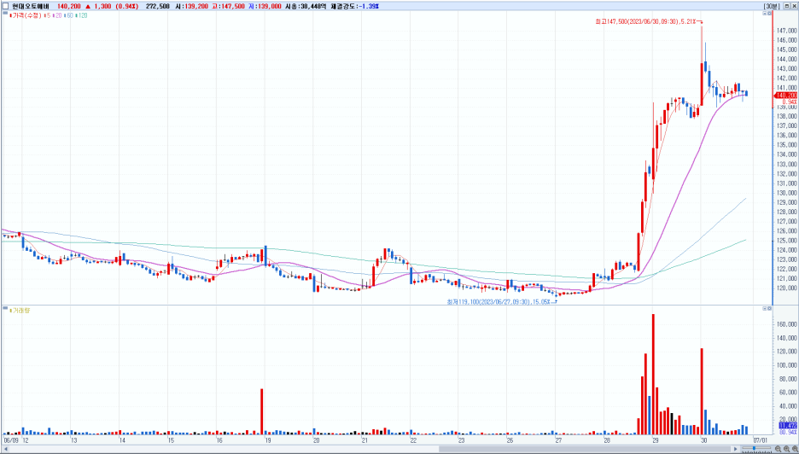
Task: Close the volume pane with its small X
Action: (x=769, y=308)
